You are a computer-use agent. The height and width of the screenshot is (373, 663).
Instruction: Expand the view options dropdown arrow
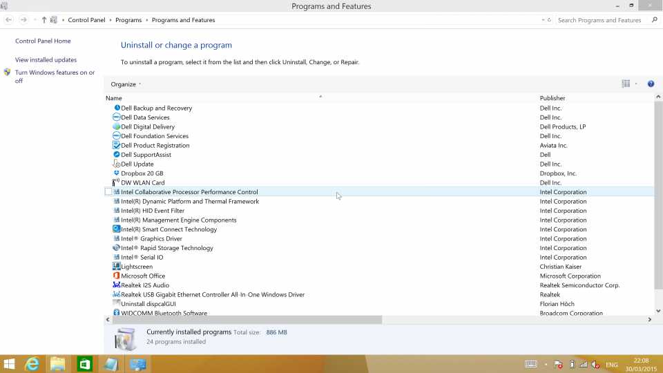coord(636,84)
